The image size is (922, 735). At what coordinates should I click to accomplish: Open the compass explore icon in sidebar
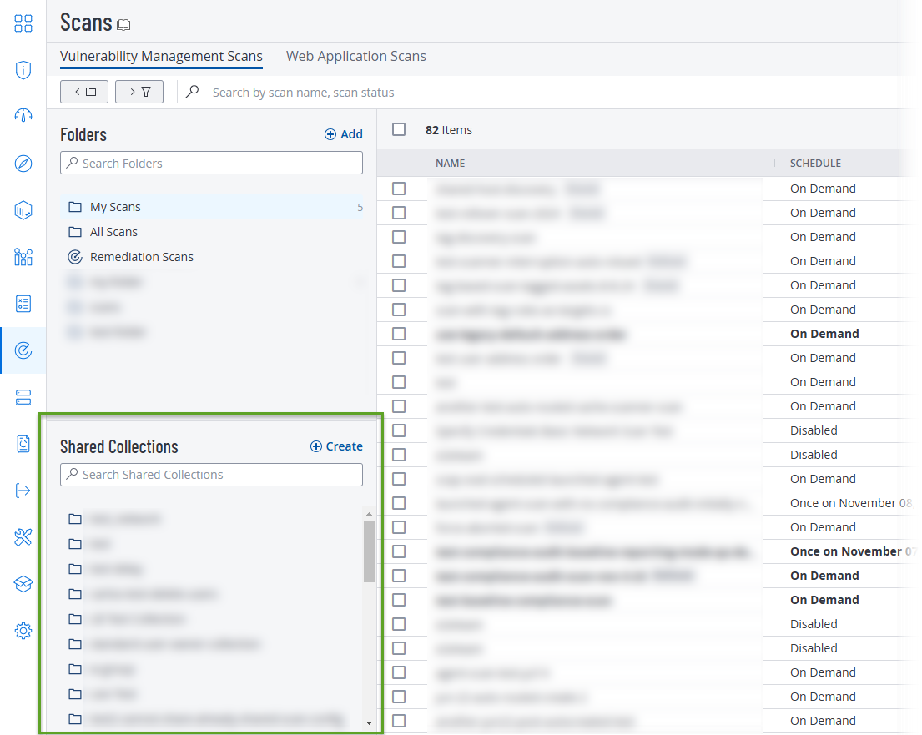(23, 164)
